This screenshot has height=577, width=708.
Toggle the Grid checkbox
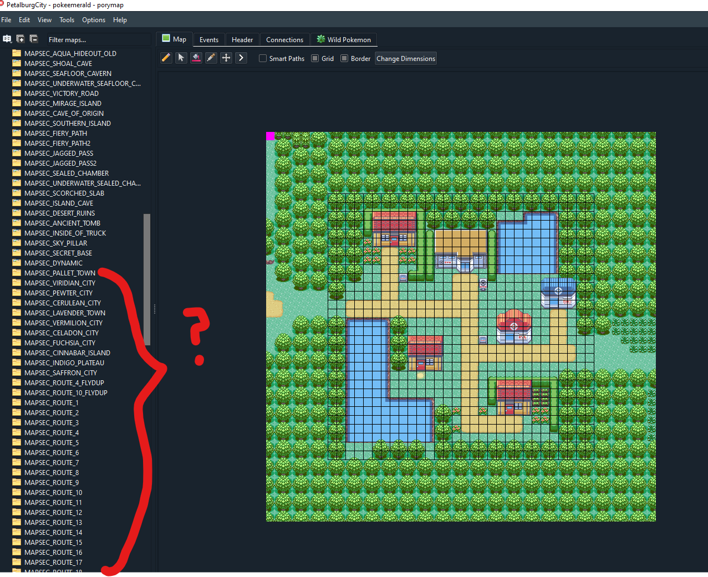pyautogui.click(x=315, y=58)
